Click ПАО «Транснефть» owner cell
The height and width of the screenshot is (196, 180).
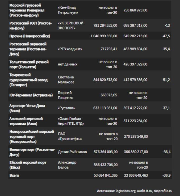[x=70, y=136]
